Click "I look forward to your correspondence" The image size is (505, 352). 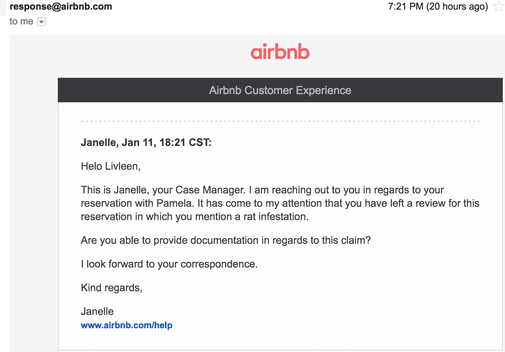(x=169, y=264)
